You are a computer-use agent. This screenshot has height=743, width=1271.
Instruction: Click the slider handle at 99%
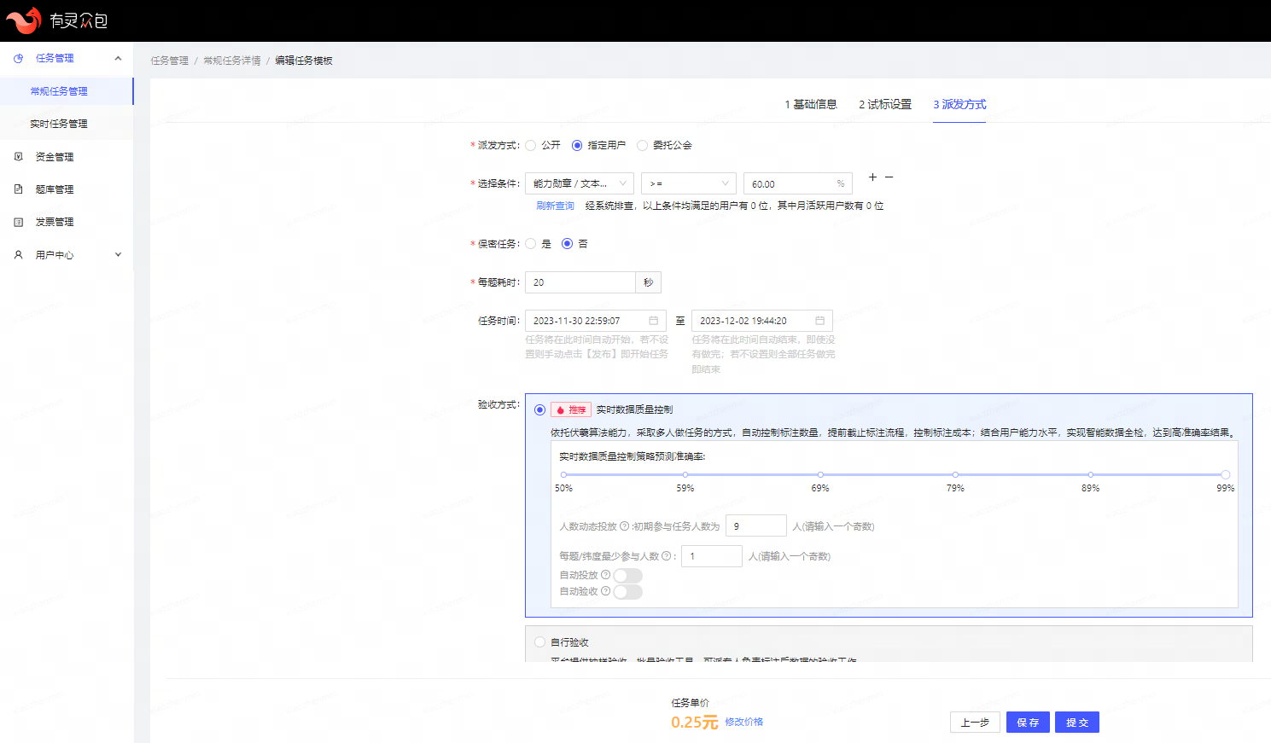[x=1226, y=474]
